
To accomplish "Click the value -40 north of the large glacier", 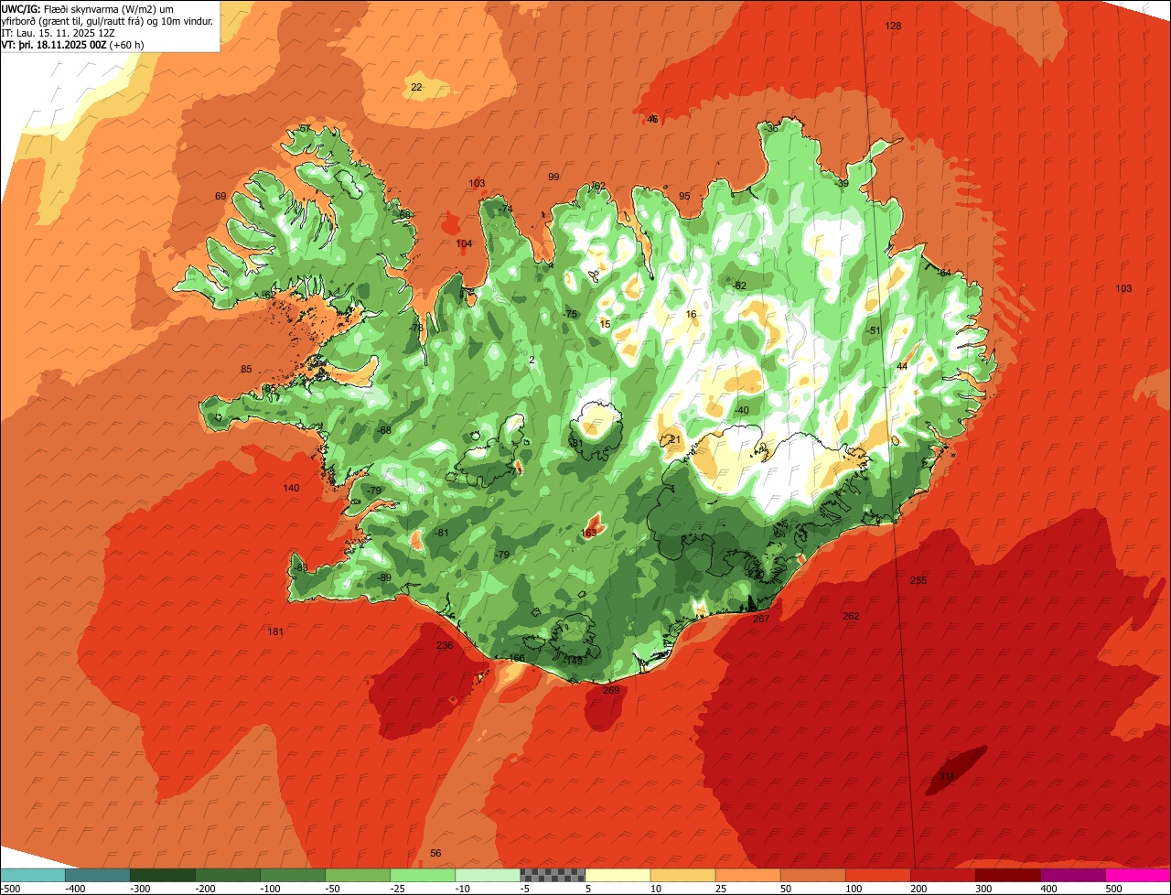I will [x=741, y=410].
